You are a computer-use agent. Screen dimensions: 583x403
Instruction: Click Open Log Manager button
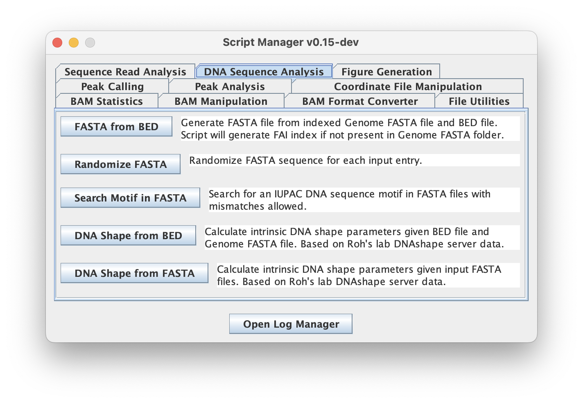tap(291, 324)
